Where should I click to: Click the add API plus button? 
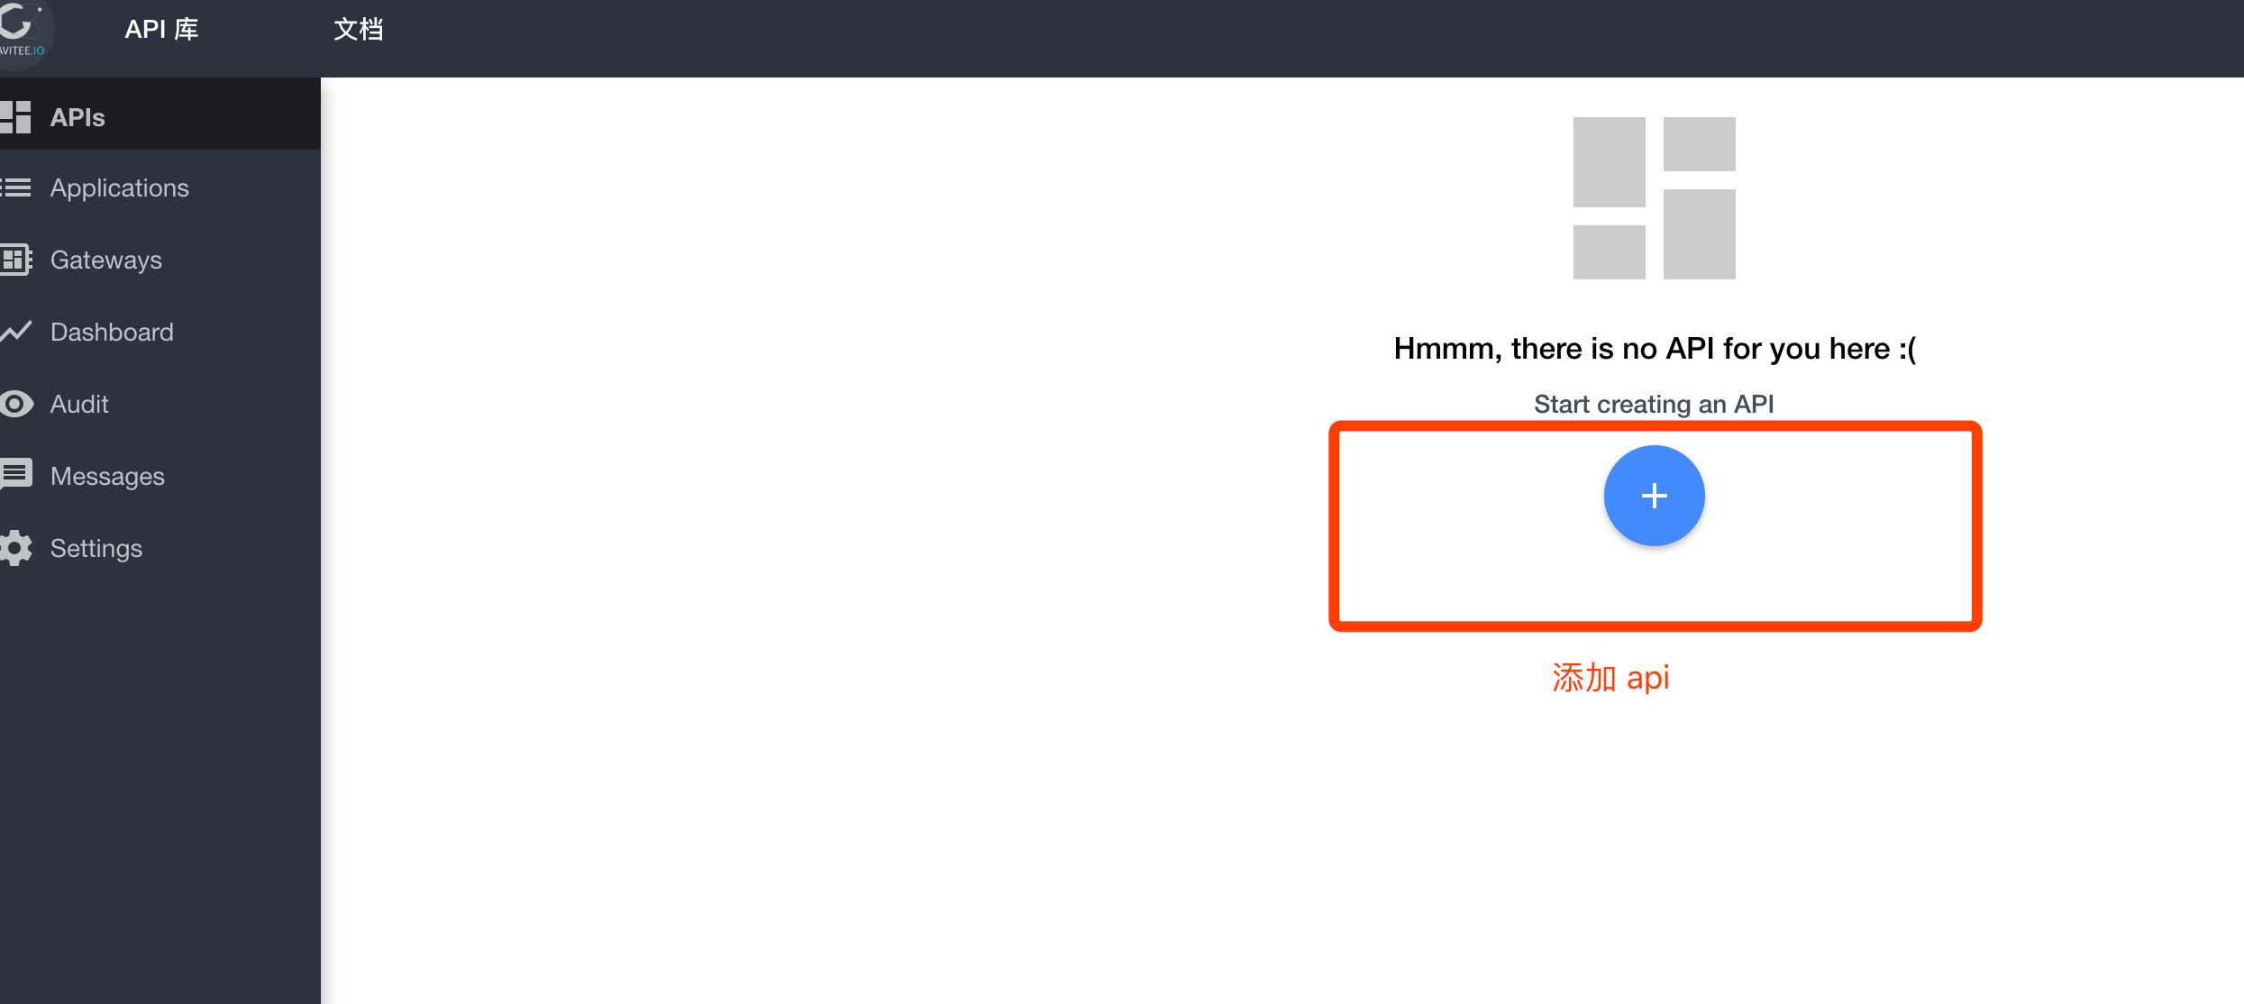(1653, 495)
